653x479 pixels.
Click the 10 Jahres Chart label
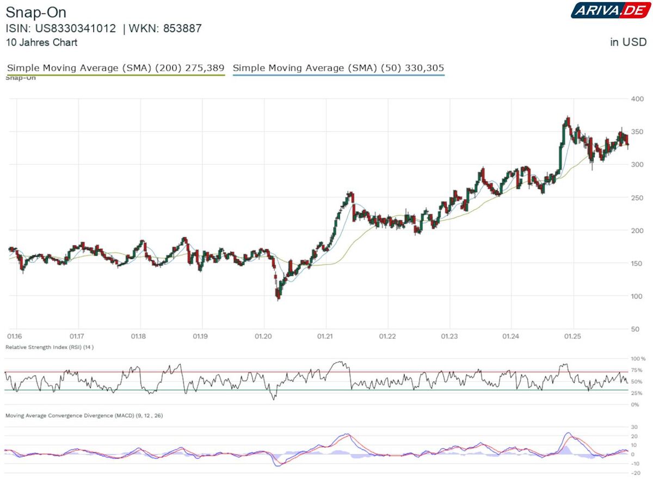click(x=41, y=42)
